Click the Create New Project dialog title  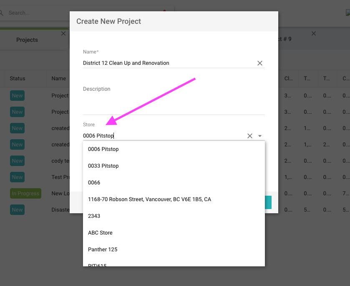[109, 21]
